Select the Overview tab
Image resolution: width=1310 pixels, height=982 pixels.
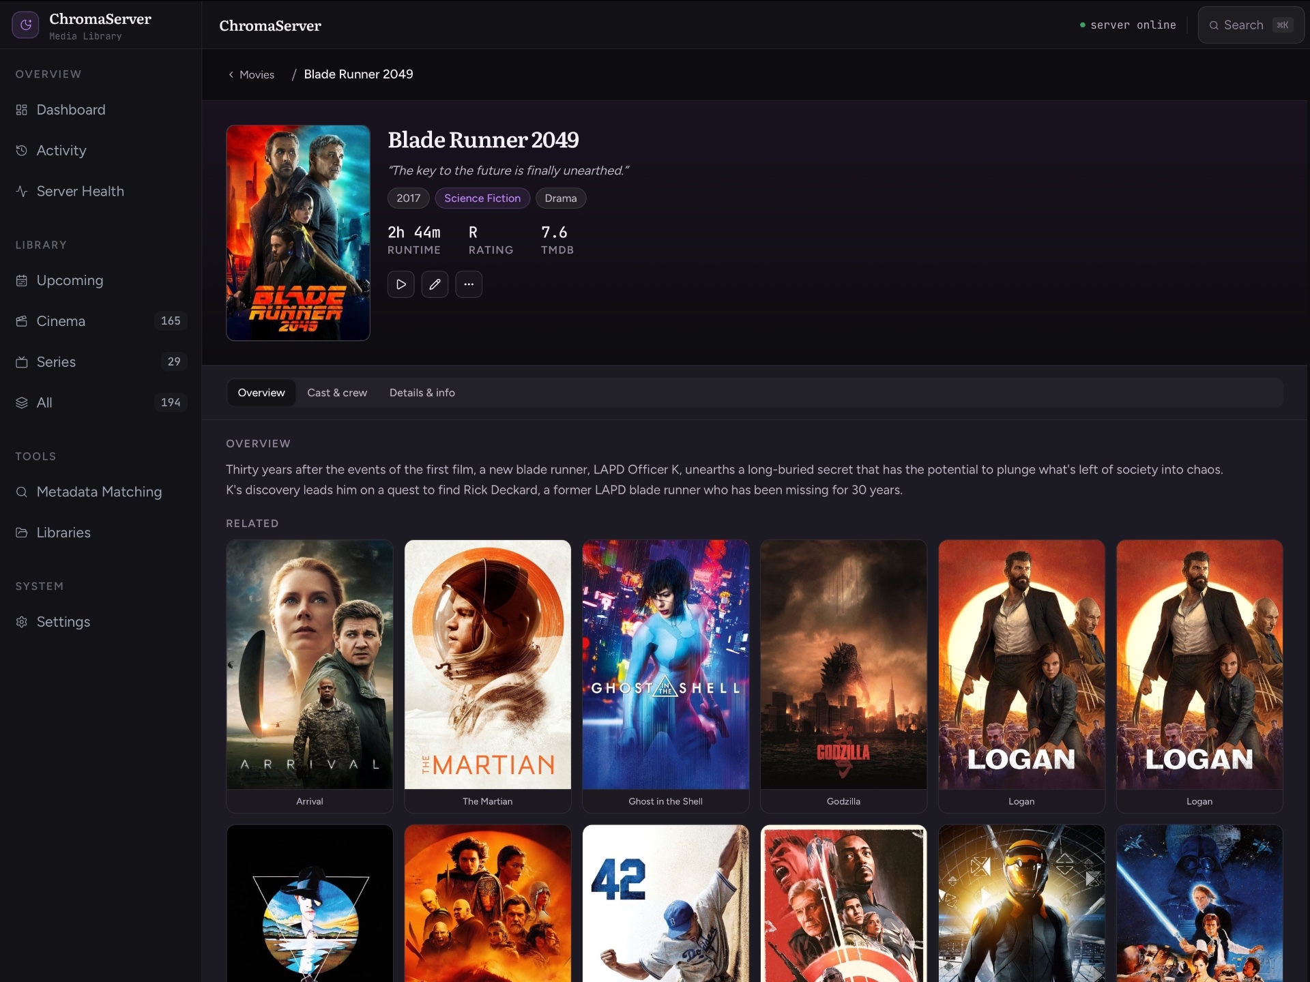(x=261, y=393)
